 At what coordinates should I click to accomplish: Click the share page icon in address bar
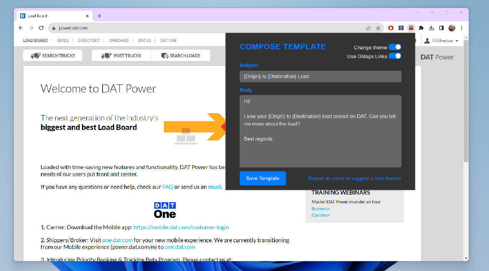pos(368,28)
